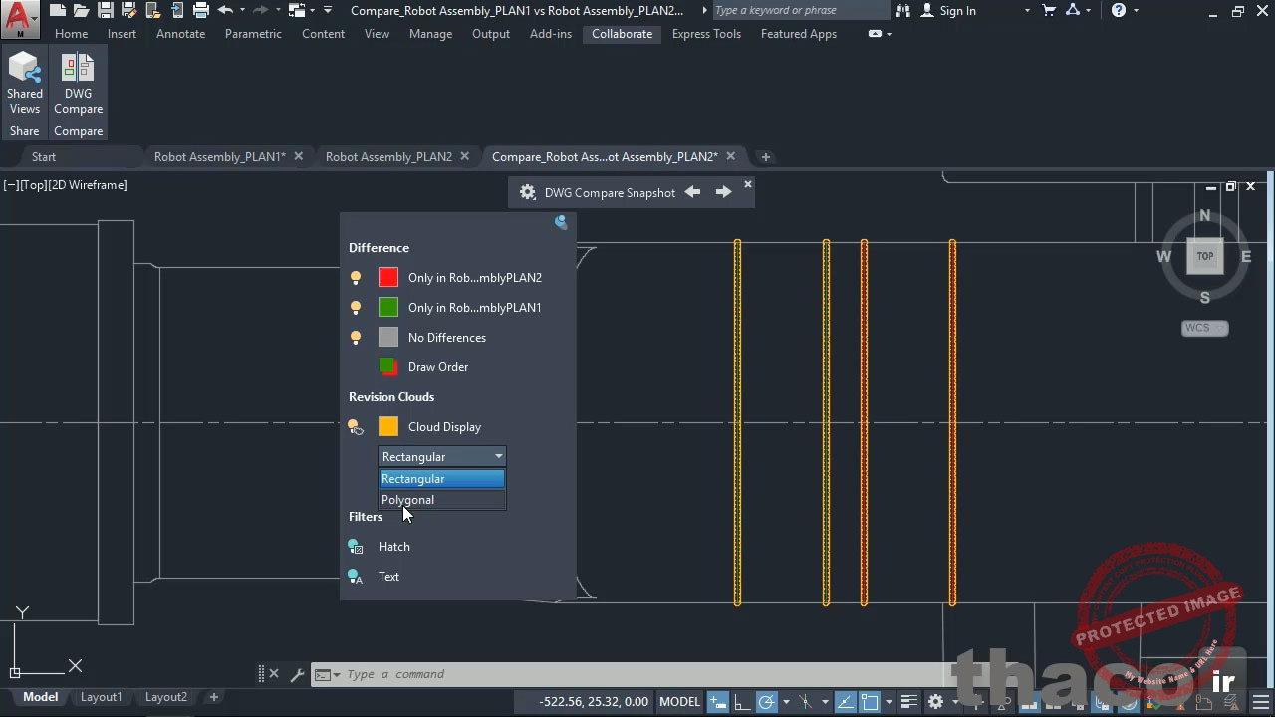Click the MODEL space button in status bar

tap(680, 702)
